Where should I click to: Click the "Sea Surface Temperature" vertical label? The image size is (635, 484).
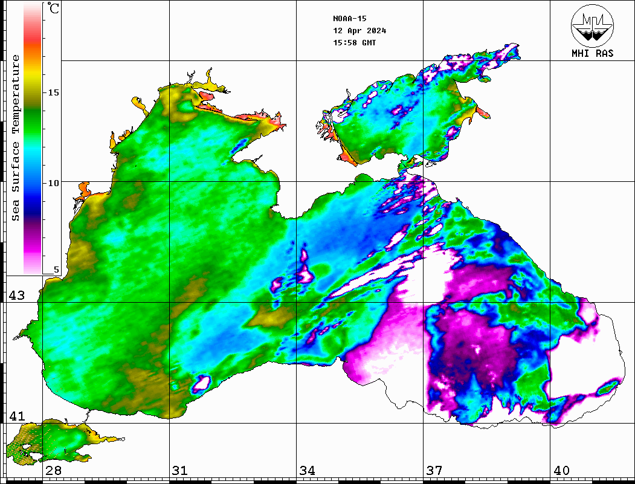click(15, 138)
